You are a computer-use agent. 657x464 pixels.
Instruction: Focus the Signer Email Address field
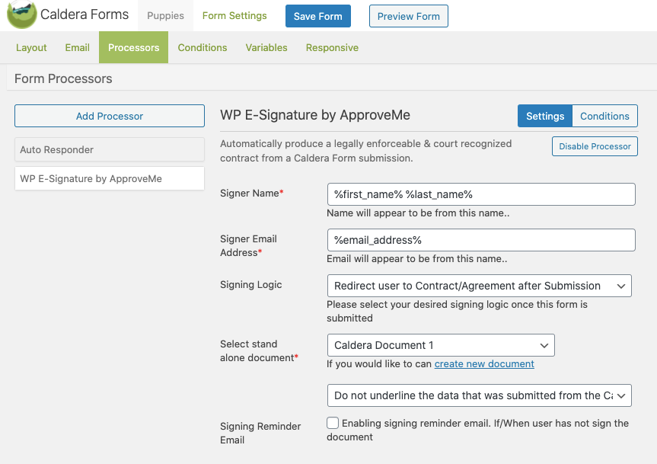click(480, 240)
